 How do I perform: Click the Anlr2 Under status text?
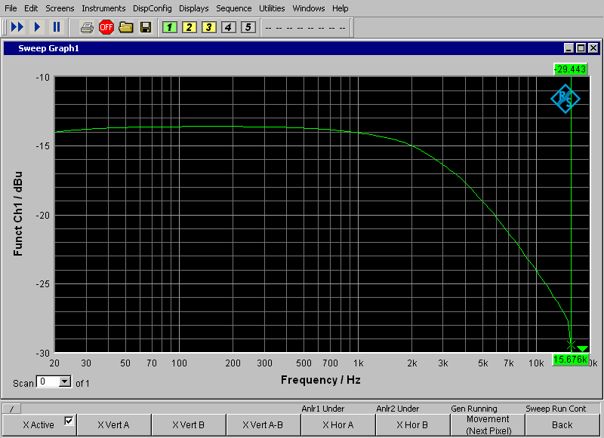pos(398,409)
